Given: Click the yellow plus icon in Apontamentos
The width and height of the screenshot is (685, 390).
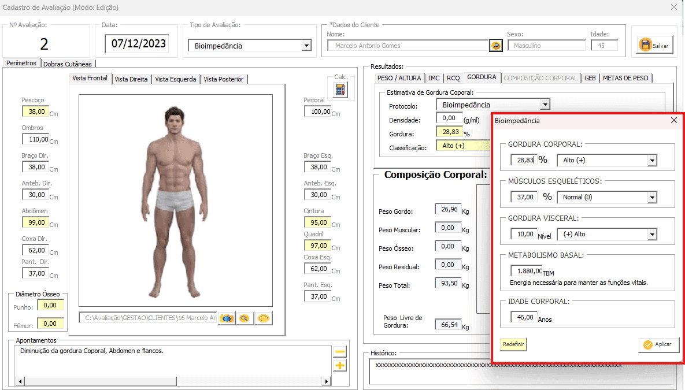Looking at the screenshot, I should tap(340, 365).
